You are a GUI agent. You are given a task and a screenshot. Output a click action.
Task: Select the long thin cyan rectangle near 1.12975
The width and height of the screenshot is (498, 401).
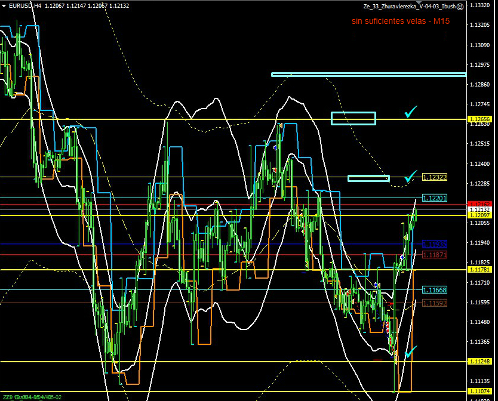[x=368, y=75]
